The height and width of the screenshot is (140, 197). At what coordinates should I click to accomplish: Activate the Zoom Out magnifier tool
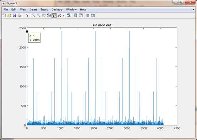tap(38, 15)
